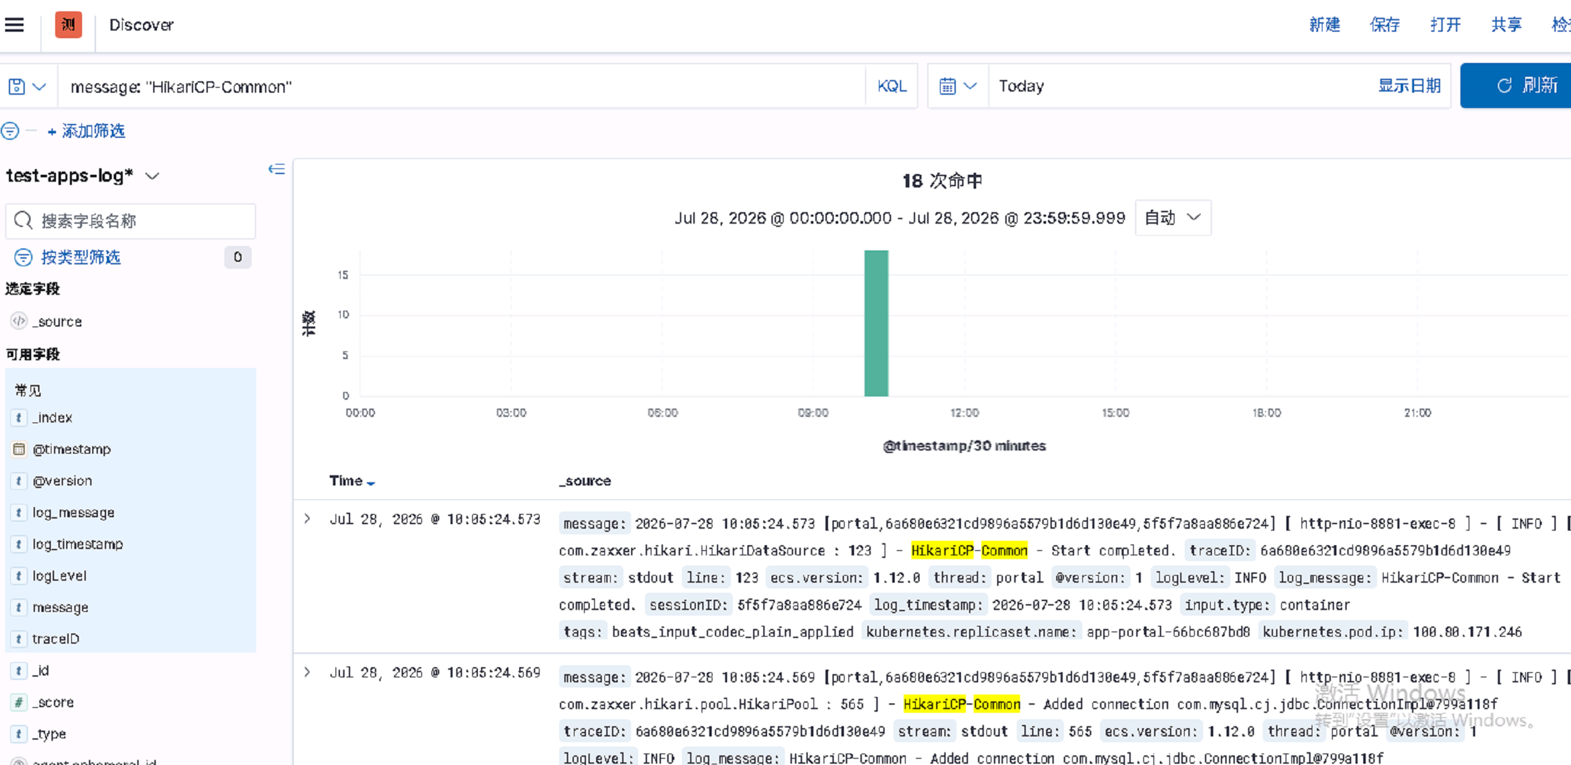
Task: Open the test-apps-log* index pattern dropdown
Action: pyautogui.click(x=83, y=175)
